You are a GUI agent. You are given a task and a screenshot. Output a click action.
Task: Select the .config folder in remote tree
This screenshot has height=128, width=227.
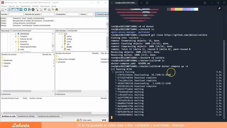(69, 39)
